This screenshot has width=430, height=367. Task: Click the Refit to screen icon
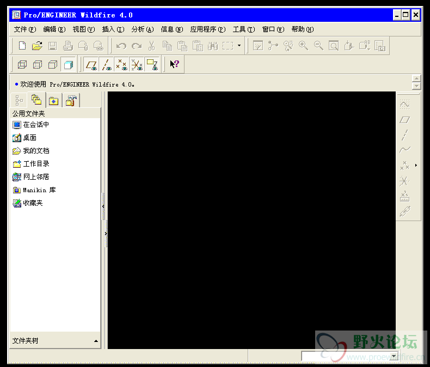point(334,46)
